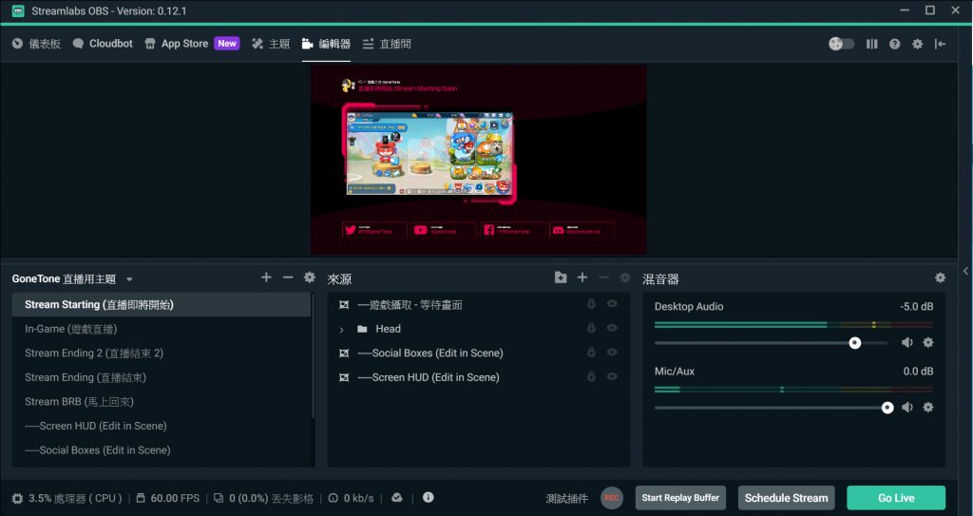
Task: Open the Cloudbot tab
Action: click(103, 44)
